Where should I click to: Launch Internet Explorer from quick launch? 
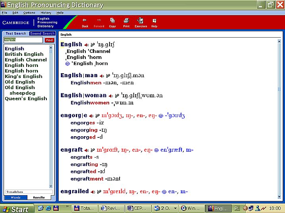(48, 208)
